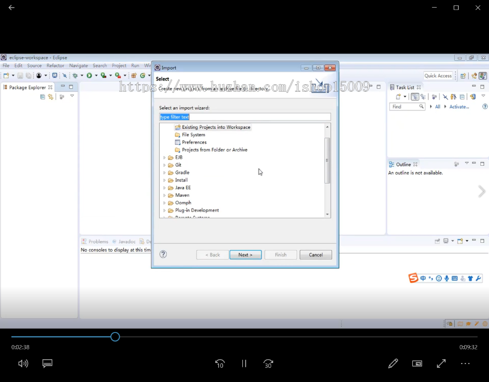The image size is (489, 382).
Task: Select Existing Projects into Workspace
Action: (x=216, y=127)
